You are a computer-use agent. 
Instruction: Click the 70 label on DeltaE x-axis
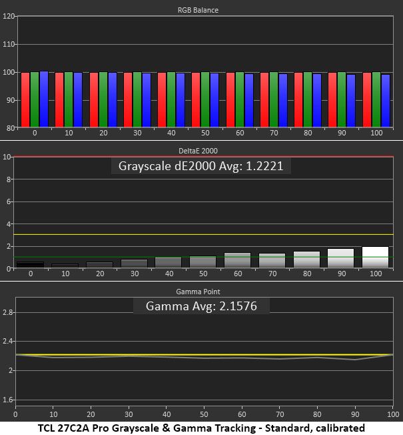[x=272, y=274]
